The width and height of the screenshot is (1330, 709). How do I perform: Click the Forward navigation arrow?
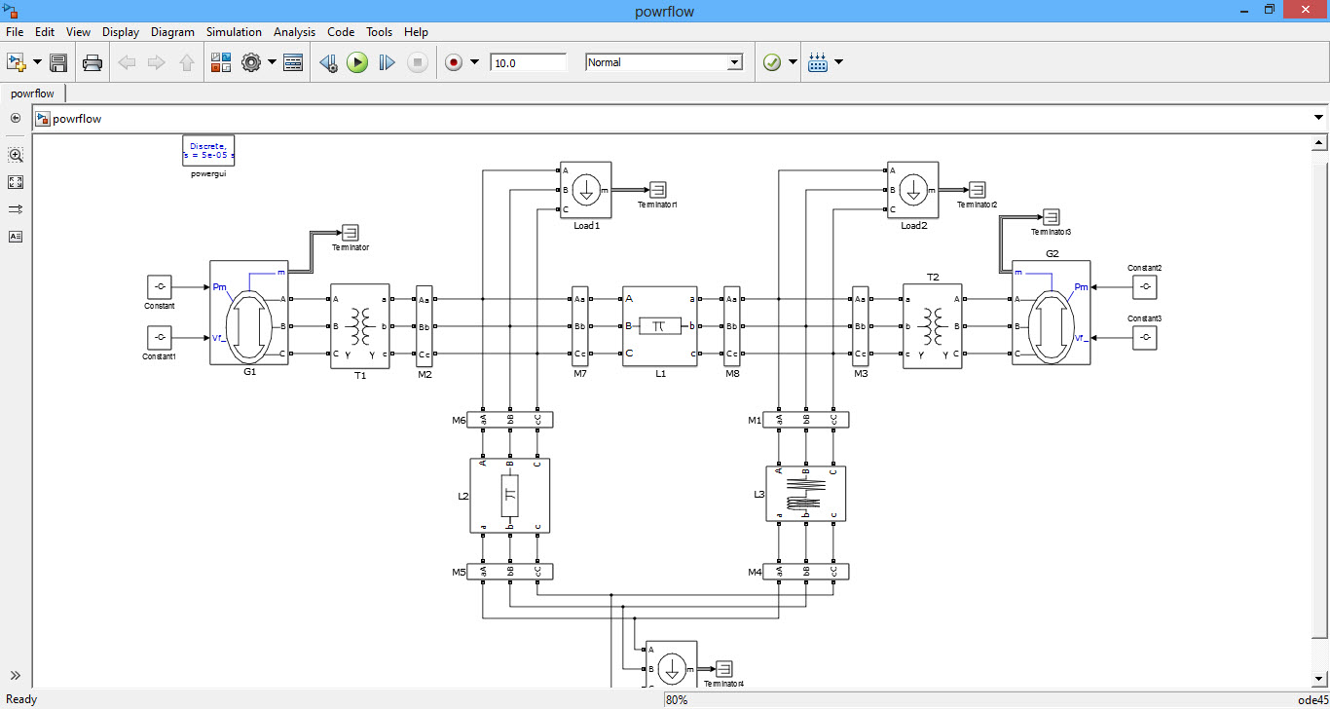point(156,62)
